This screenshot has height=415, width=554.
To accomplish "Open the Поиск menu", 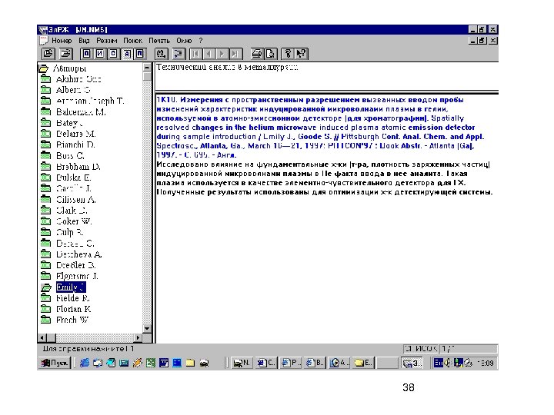I will pos(133,41).
